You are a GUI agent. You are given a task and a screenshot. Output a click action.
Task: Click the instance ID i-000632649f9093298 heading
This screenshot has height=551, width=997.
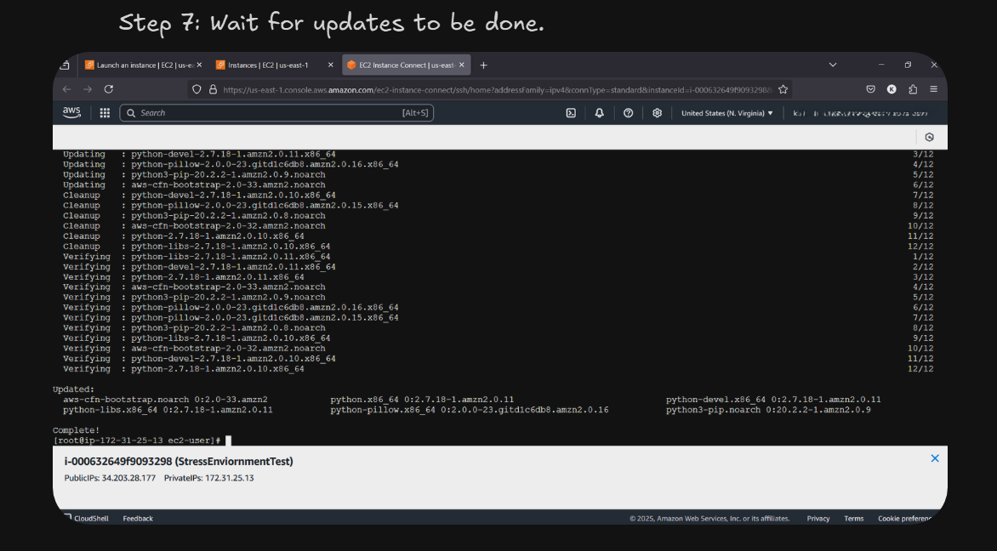point(179,462)
